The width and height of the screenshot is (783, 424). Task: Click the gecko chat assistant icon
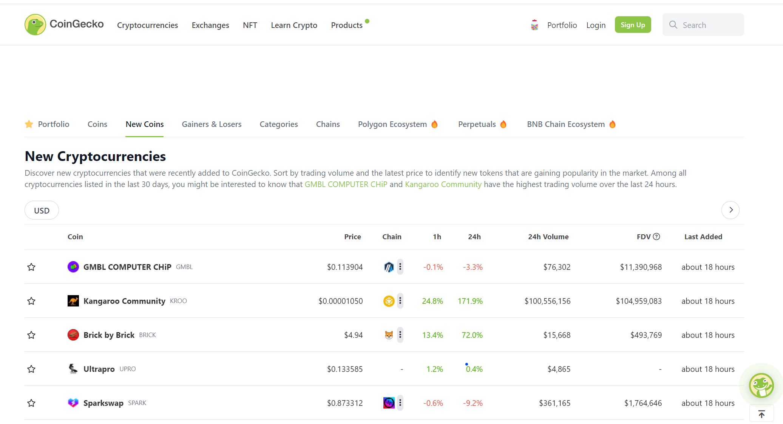(x=761, y=385)
